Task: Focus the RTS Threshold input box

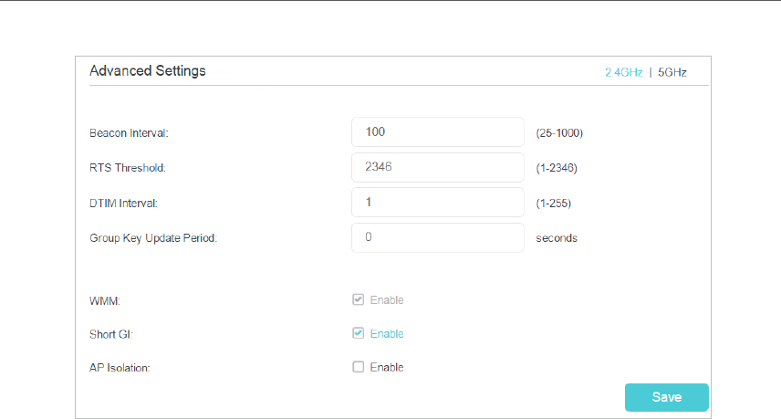Action: 438,167
